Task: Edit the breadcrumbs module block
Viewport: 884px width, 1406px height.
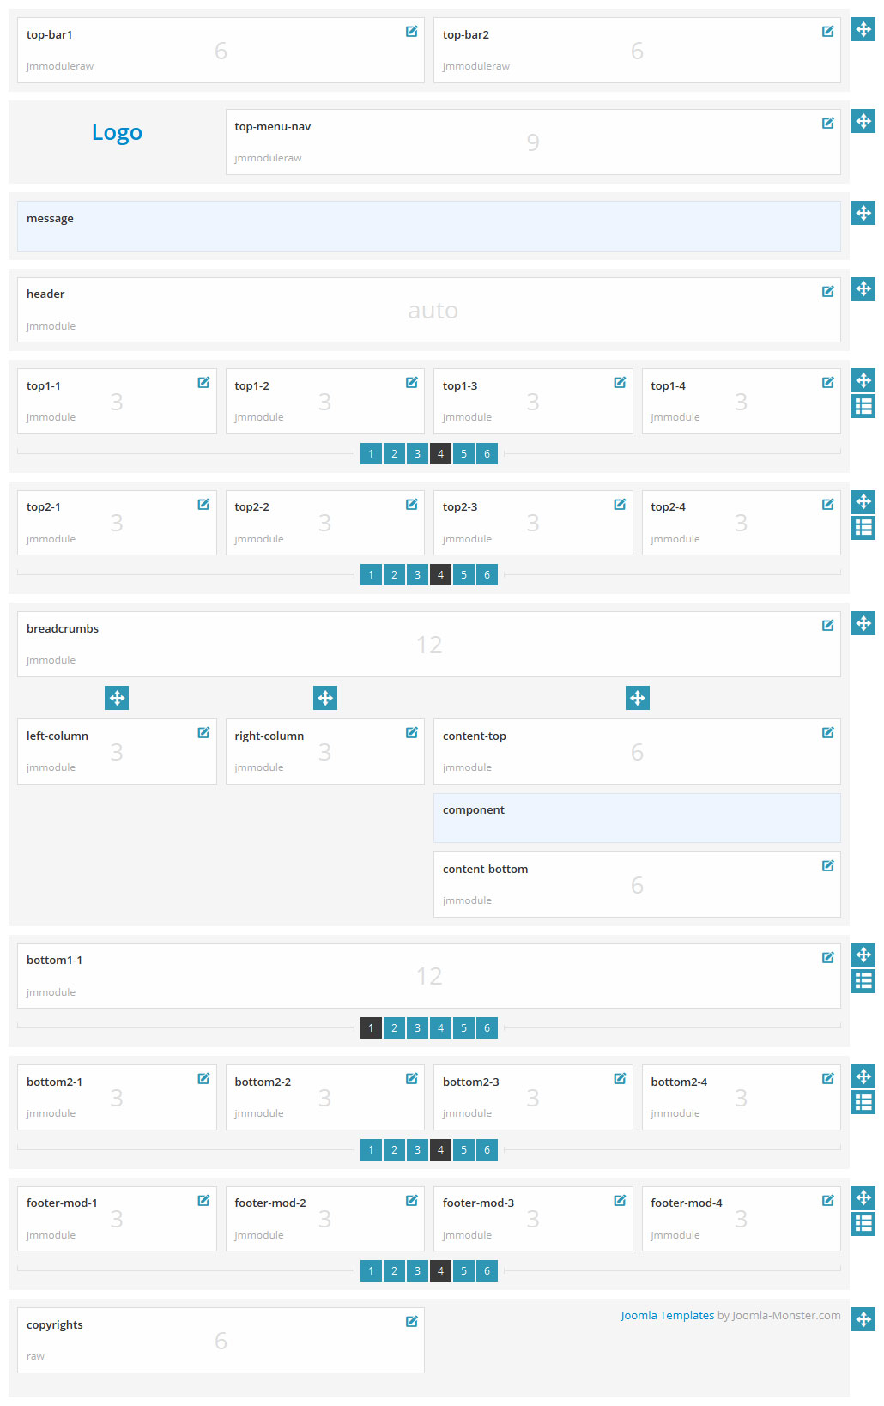Action: click(827, 626)
